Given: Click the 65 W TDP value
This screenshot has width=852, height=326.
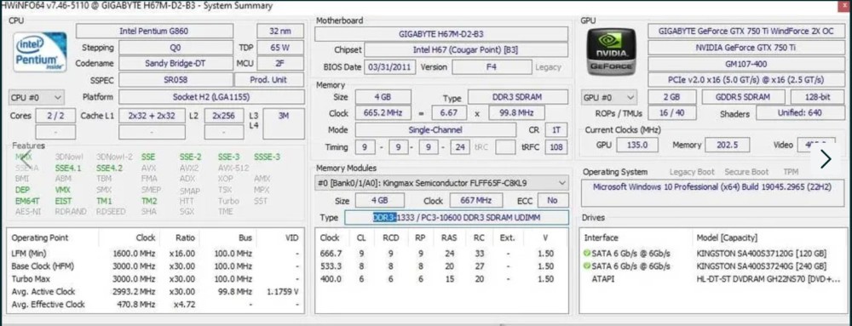Looking at the screenshot, I should point(279,48).
